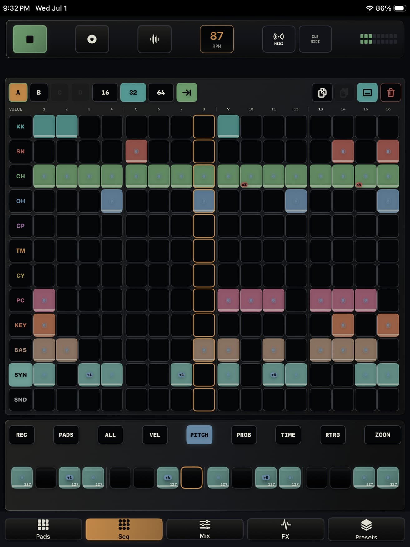
Task: Select the TIME edit mode
Action: pos(288,435)
